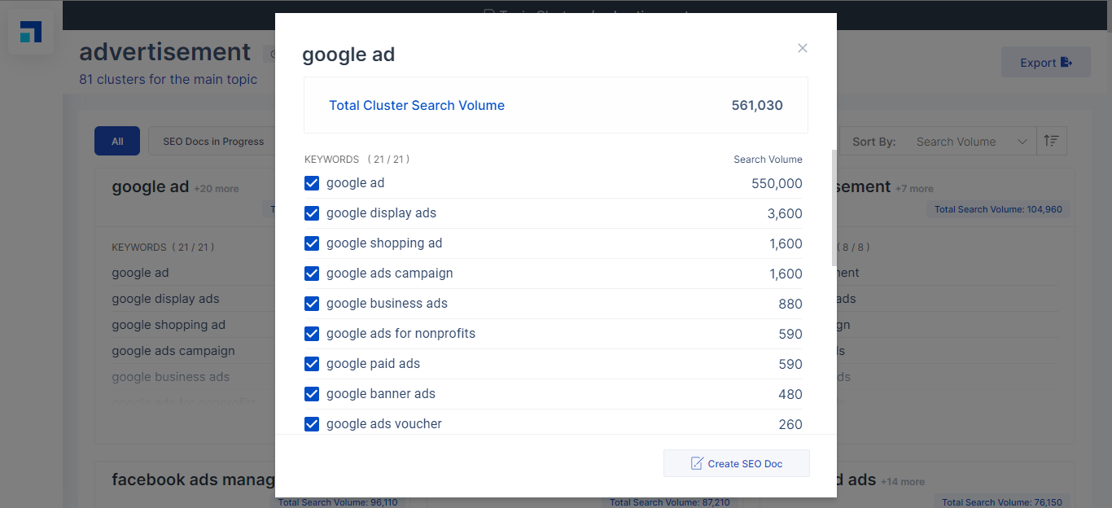The image size is (1112, 508).
Task: Click "google display ads" in background cluster card
Action: click(165, 299)
